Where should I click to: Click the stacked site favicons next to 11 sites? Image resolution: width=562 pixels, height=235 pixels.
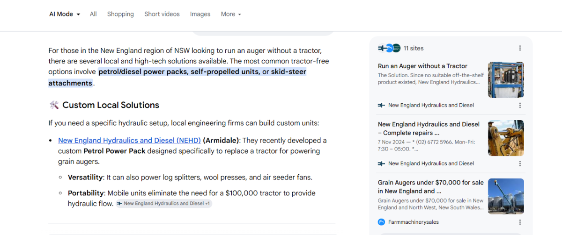pyautogui.click(x=389, y=48)
